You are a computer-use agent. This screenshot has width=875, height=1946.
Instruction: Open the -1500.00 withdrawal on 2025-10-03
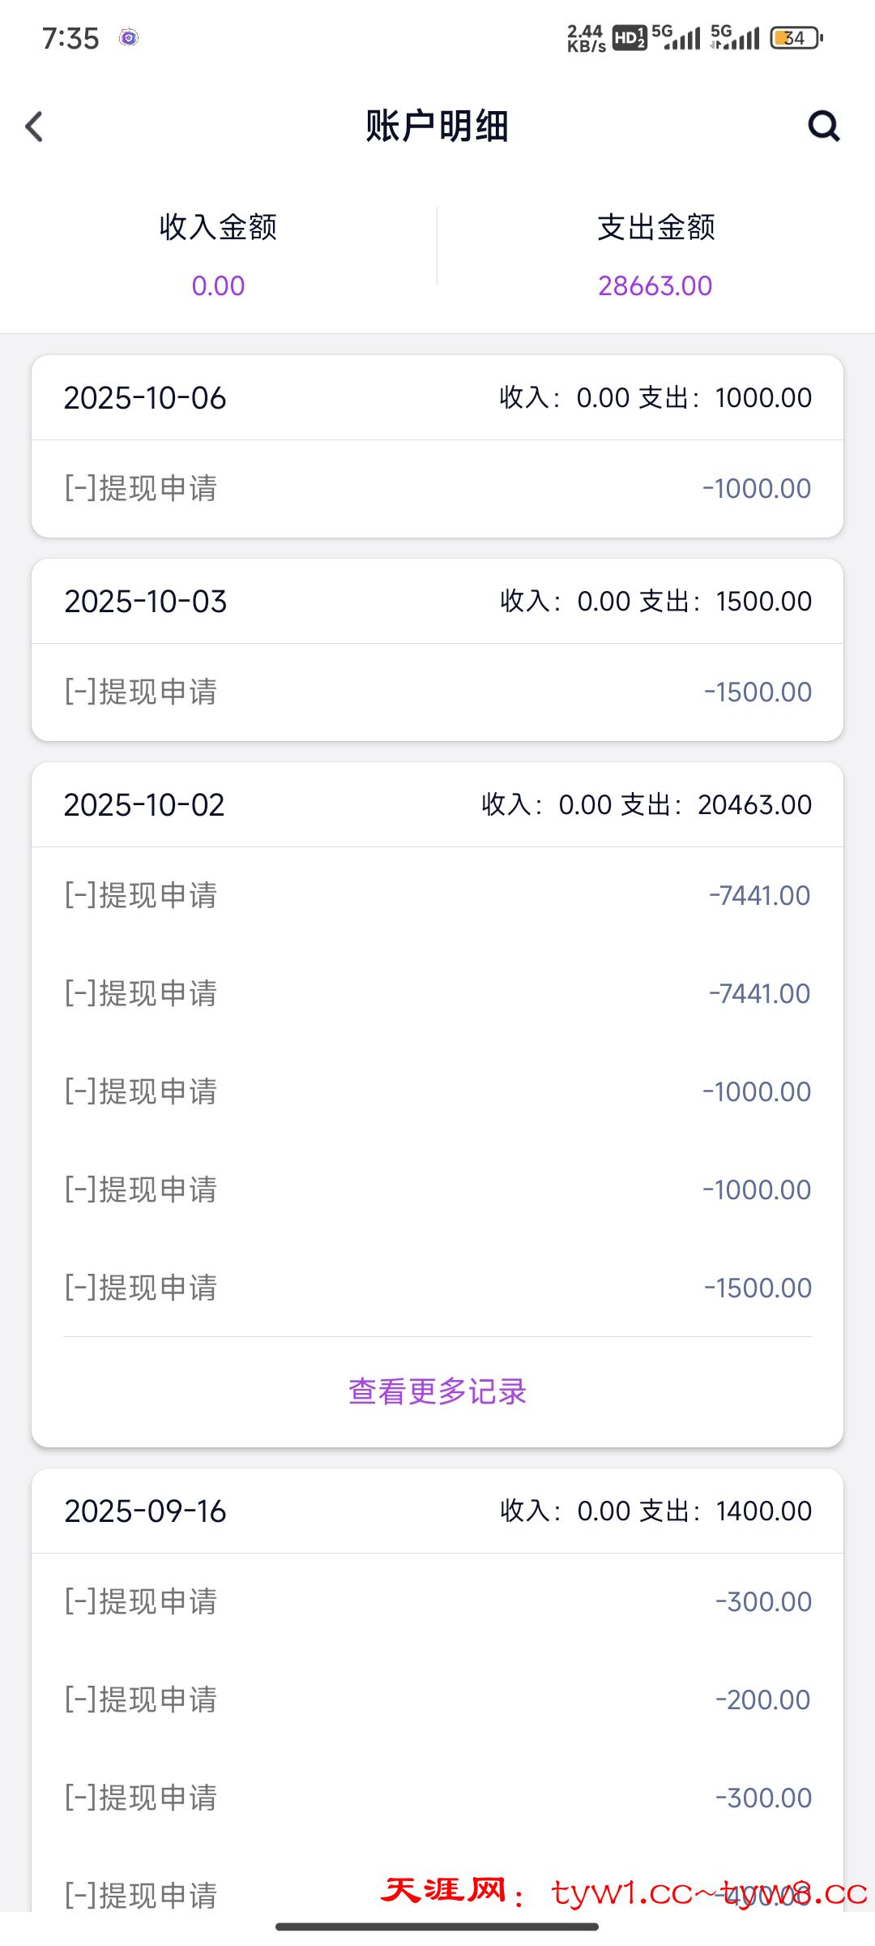437,692
